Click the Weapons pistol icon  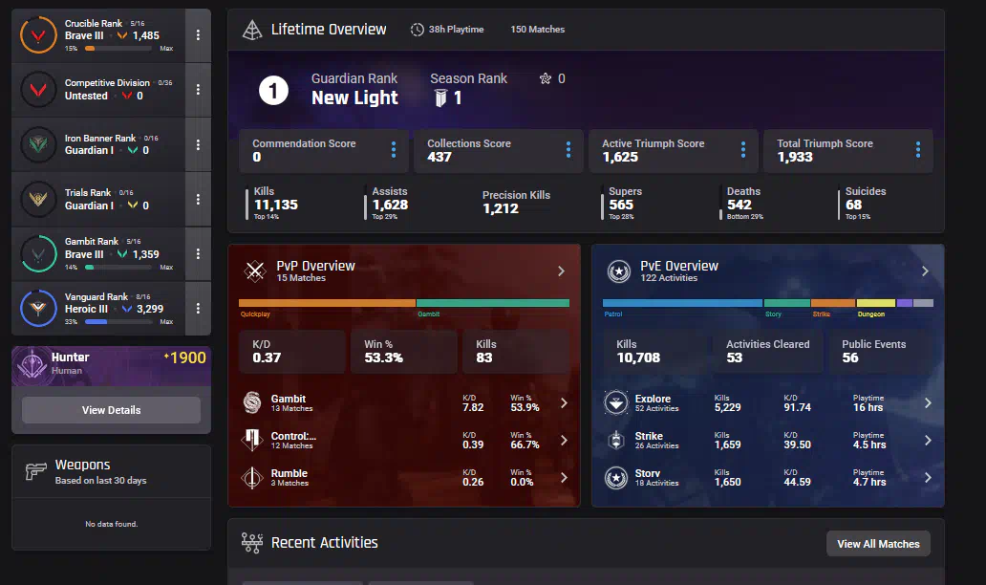(x=36, y=470)
